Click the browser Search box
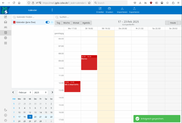 click(x=110, y=3)
